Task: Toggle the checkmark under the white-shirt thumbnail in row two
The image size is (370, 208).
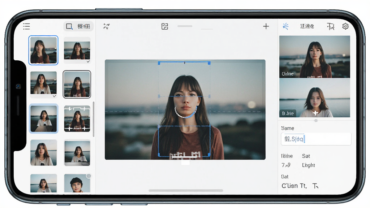Action: 54,96
